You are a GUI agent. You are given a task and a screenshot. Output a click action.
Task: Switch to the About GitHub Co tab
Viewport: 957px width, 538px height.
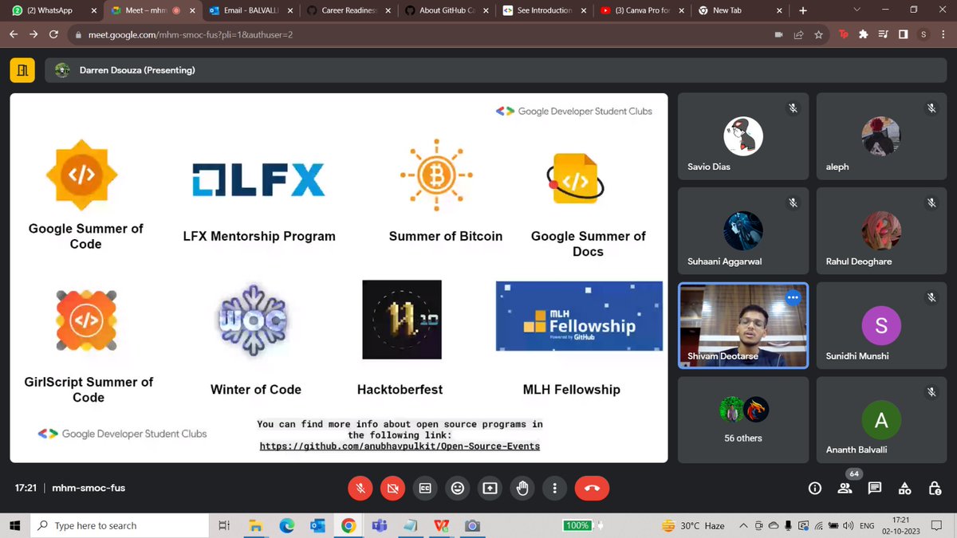[x=446, y=11]
